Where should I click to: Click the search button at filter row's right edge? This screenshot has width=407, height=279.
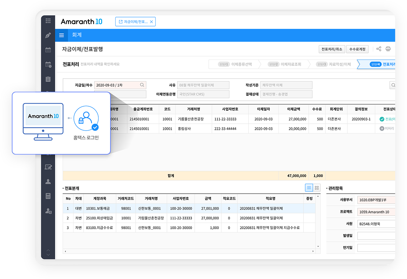[x=393, y=85]
